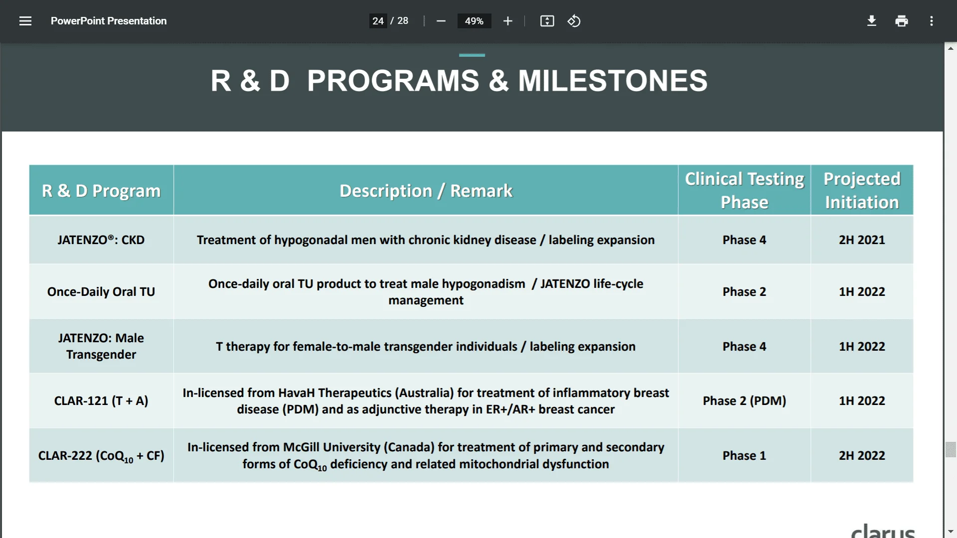Click the zoom in plus button

pyautogui.click(x=507, y=21)
